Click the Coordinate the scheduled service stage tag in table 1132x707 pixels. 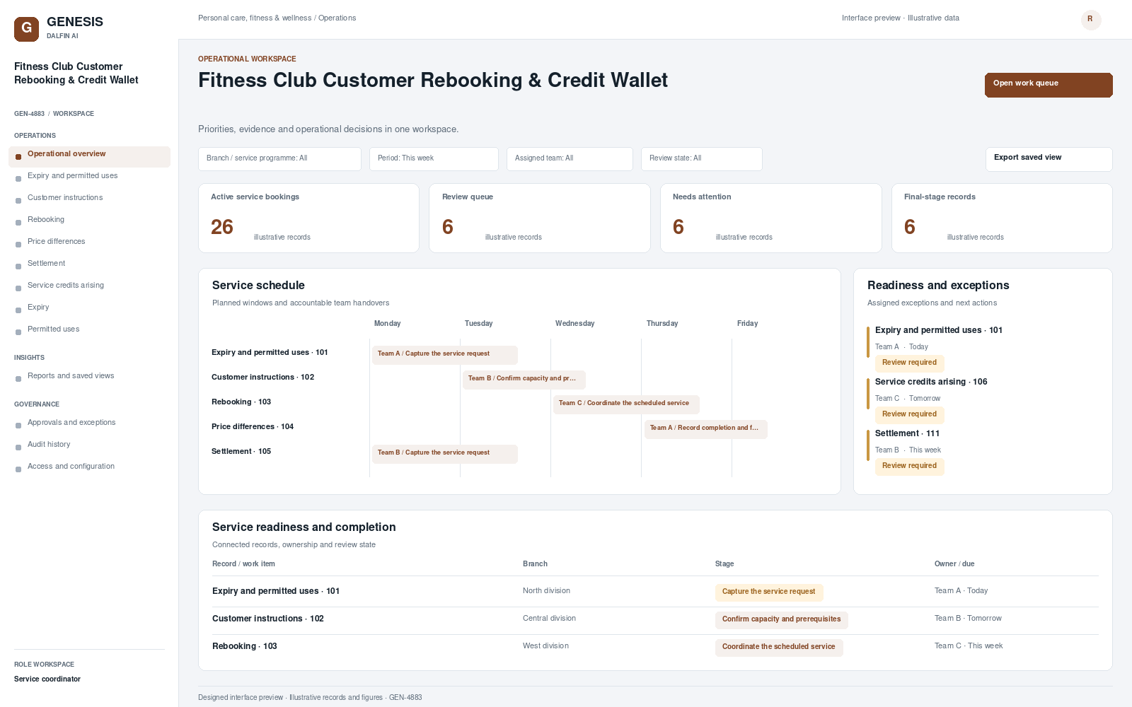(779, 648)
